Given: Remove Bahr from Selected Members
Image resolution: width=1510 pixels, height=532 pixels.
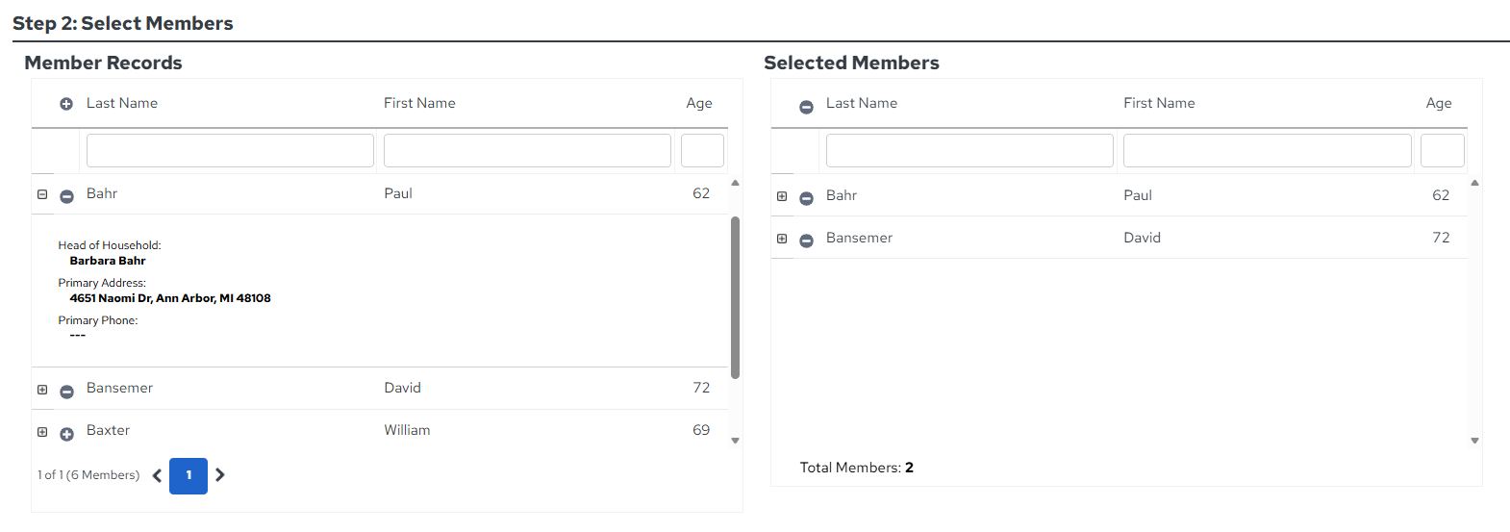Looking at the screenshot, I should (x=806, y=199).
